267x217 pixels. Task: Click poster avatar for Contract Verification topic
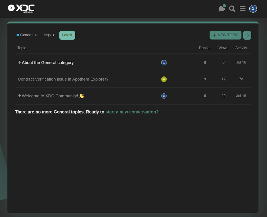coord(164,79)
